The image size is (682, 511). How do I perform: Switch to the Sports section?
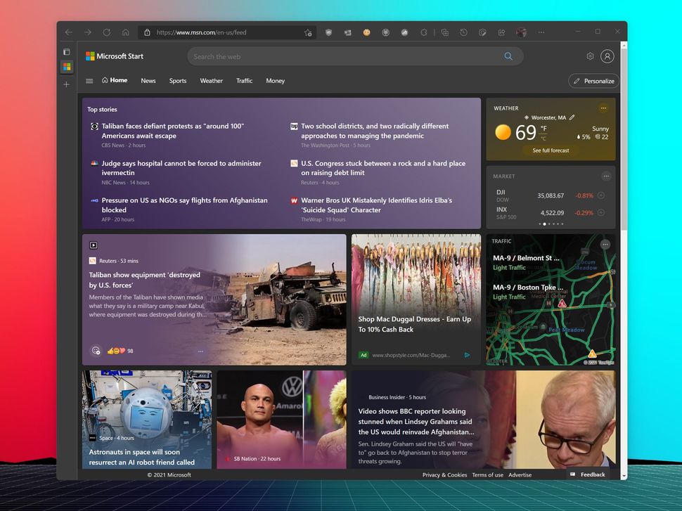click(x=177, y=81)
